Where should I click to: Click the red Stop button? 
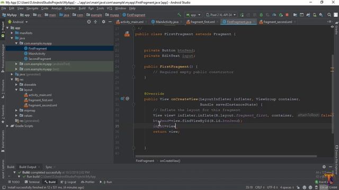coord(287,15)
